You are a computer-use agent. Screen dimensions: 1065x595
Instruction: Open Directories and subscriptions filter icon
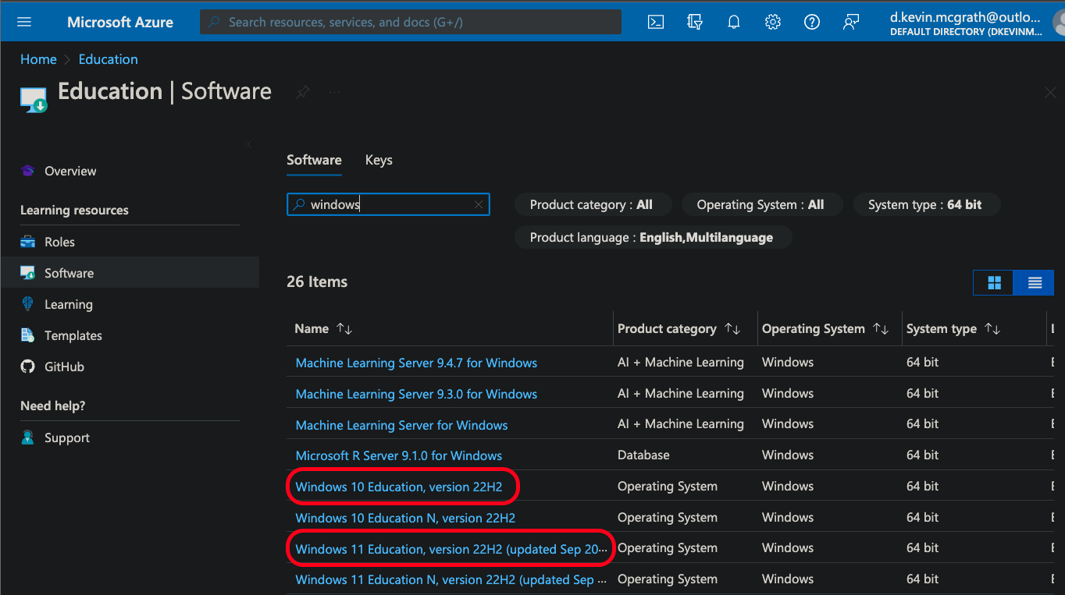(695, 22)
